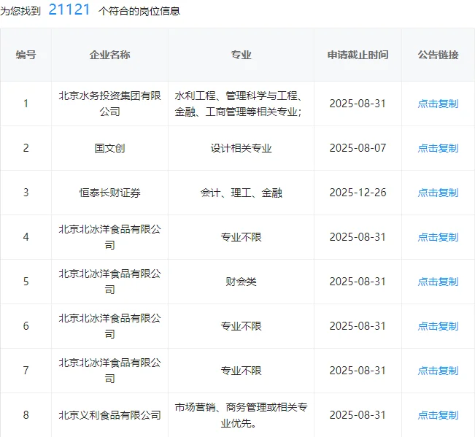
Task: Select the 国文创 company cell
Action: (109, 148)
